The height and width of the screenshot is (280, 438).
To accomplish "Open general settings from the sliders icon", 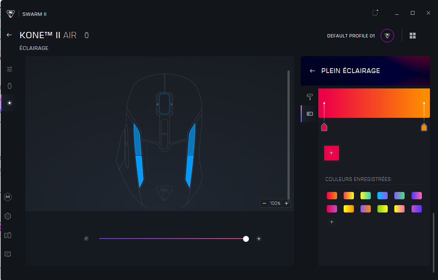I will (9, 69).
